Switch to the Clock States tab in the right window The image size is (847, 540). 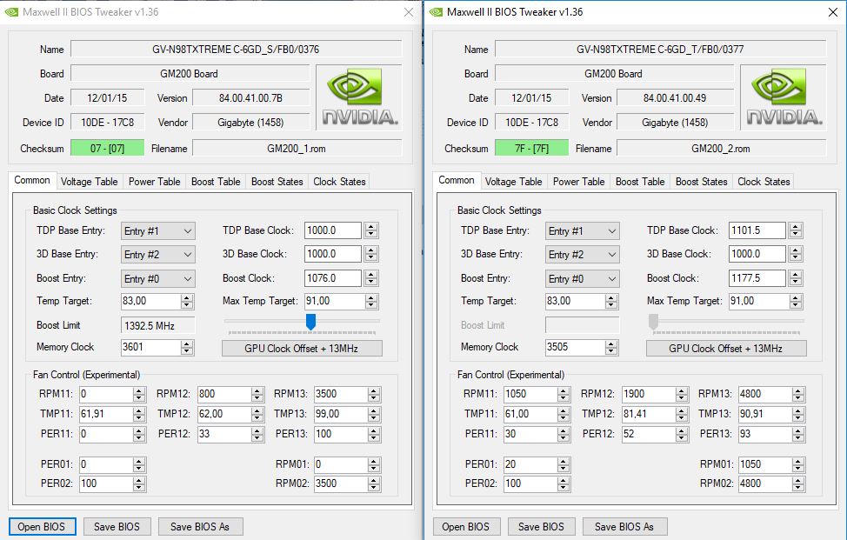click(x=764, y=182)
